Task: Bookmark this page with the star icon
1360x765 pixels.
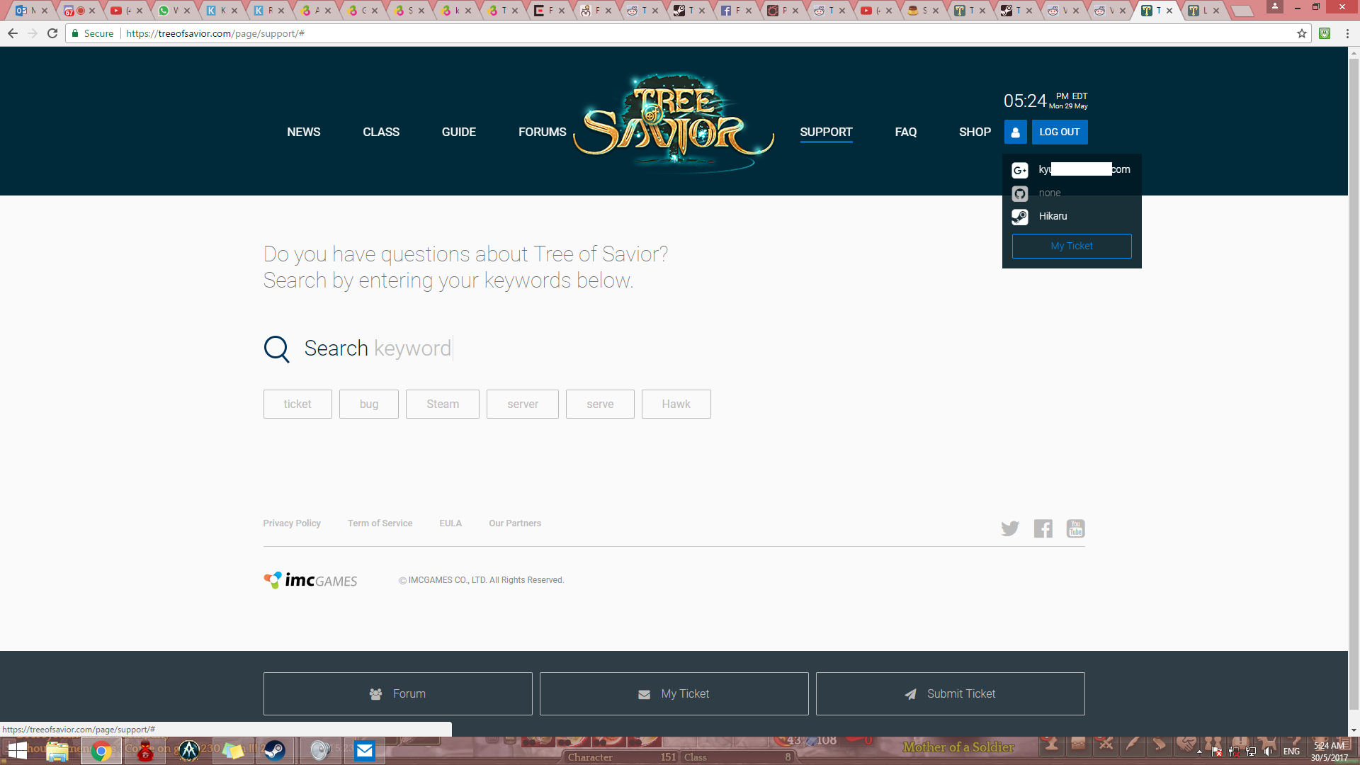Action: click(x=1302, y=33)
